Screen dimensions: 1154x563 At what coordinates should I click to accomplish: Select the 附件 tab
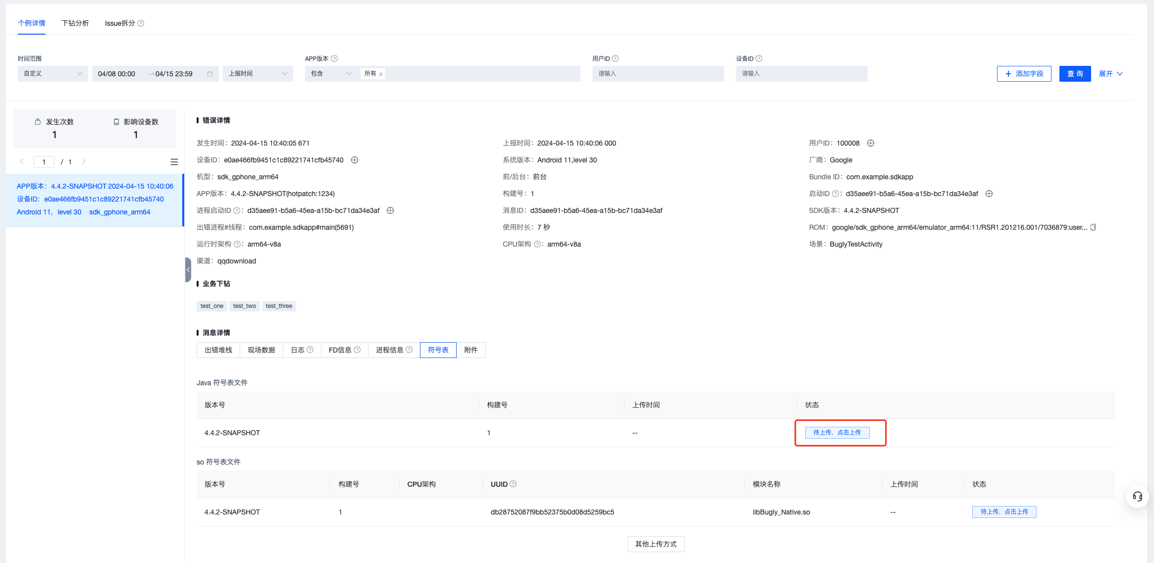point(471,350)
